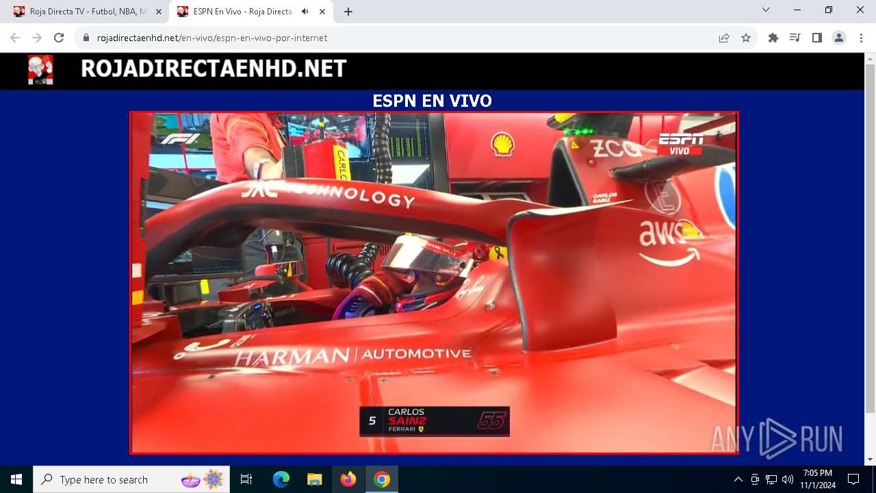Image resolution: width=876 pixels, height=493 pixels.
Task: Open Chrome three-dot menu
Action: coord(861,38)
